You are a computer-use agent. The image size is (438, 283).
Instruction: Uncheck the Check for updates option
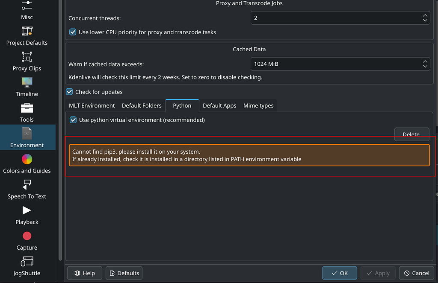[69, 91]
